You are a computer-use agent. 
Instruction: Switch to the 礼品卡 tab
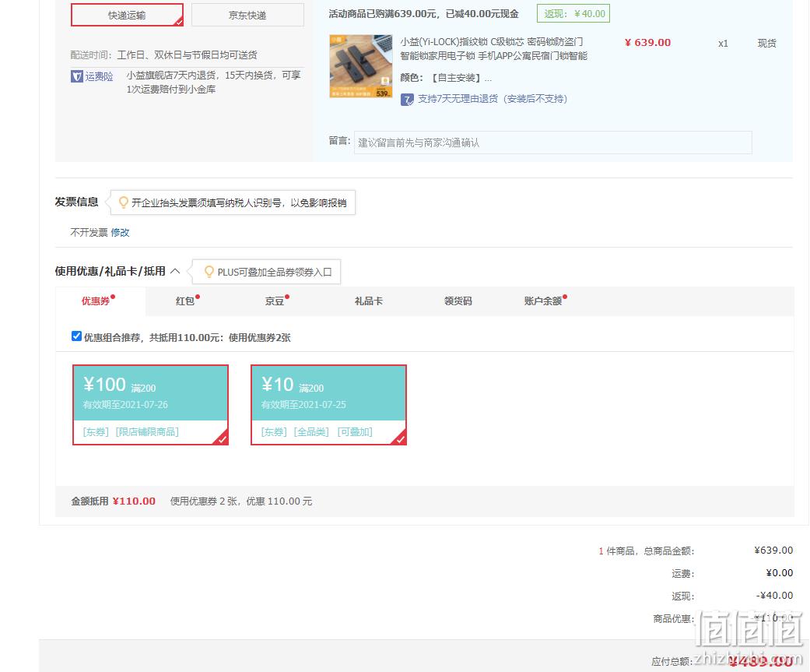[368, 301]
